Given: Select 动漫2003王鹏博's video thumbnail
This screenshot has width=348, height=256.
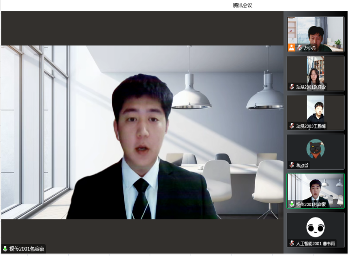Looking at the screenshot, I should click(x=316, y=109).
